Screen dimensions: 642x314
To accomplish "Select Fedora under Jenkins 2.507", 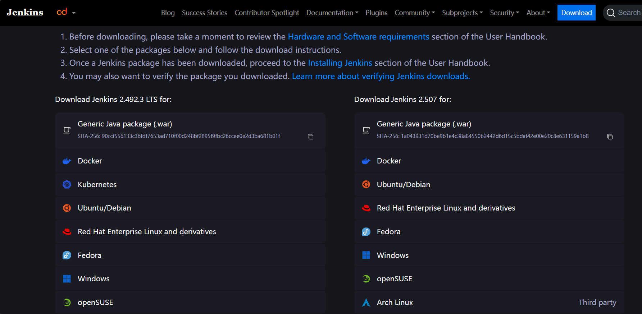I will pyautogui.click(x=489, y=232).
